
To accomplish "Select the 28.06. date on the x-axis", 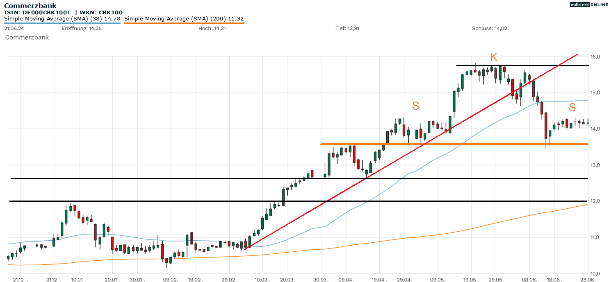I will pyautogui.click(x=588, y=279).
